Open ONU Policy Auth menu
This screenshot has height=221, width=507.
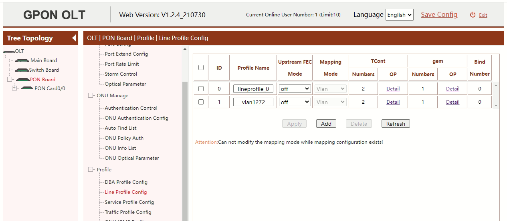(x=124, y=138)
